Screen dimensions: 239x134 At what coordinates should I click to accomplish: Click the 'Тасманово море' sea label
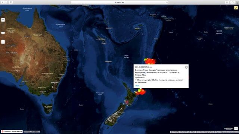click(100, 93)
